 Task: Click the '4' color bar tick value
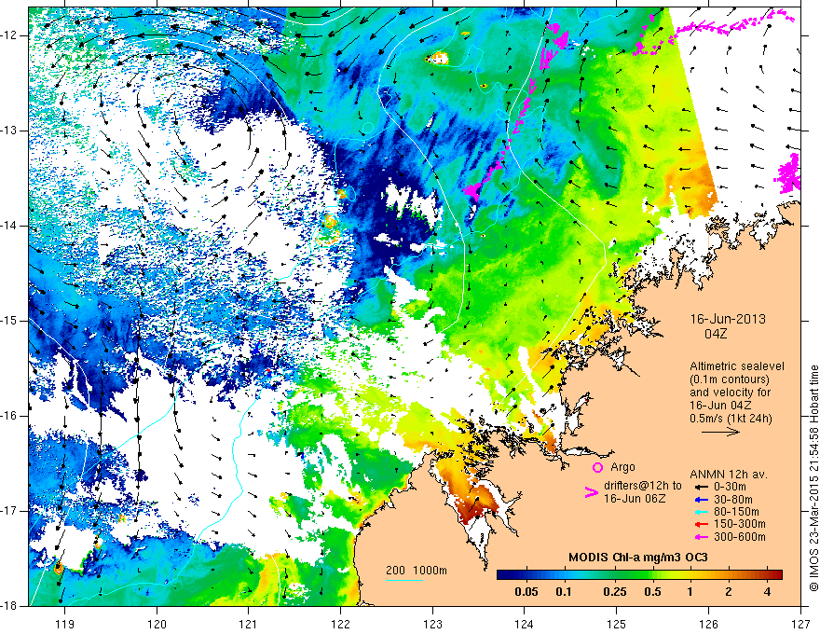coord(767,592)
